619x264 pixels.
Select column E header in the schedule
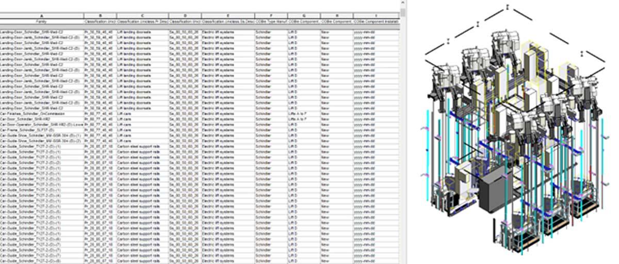click(228, 16)
